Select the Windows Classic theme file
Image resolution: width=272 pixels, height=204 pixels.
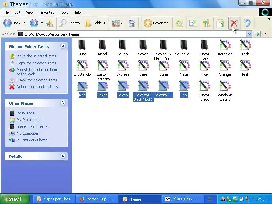point(225,86)
